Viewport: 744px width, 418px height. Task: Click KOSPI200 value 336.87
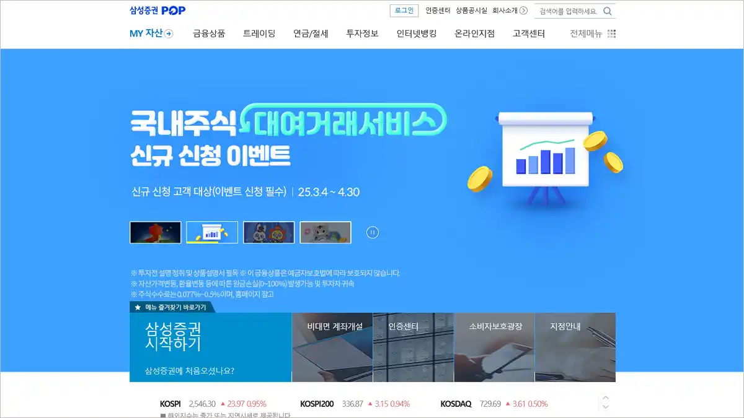[352, 404]
